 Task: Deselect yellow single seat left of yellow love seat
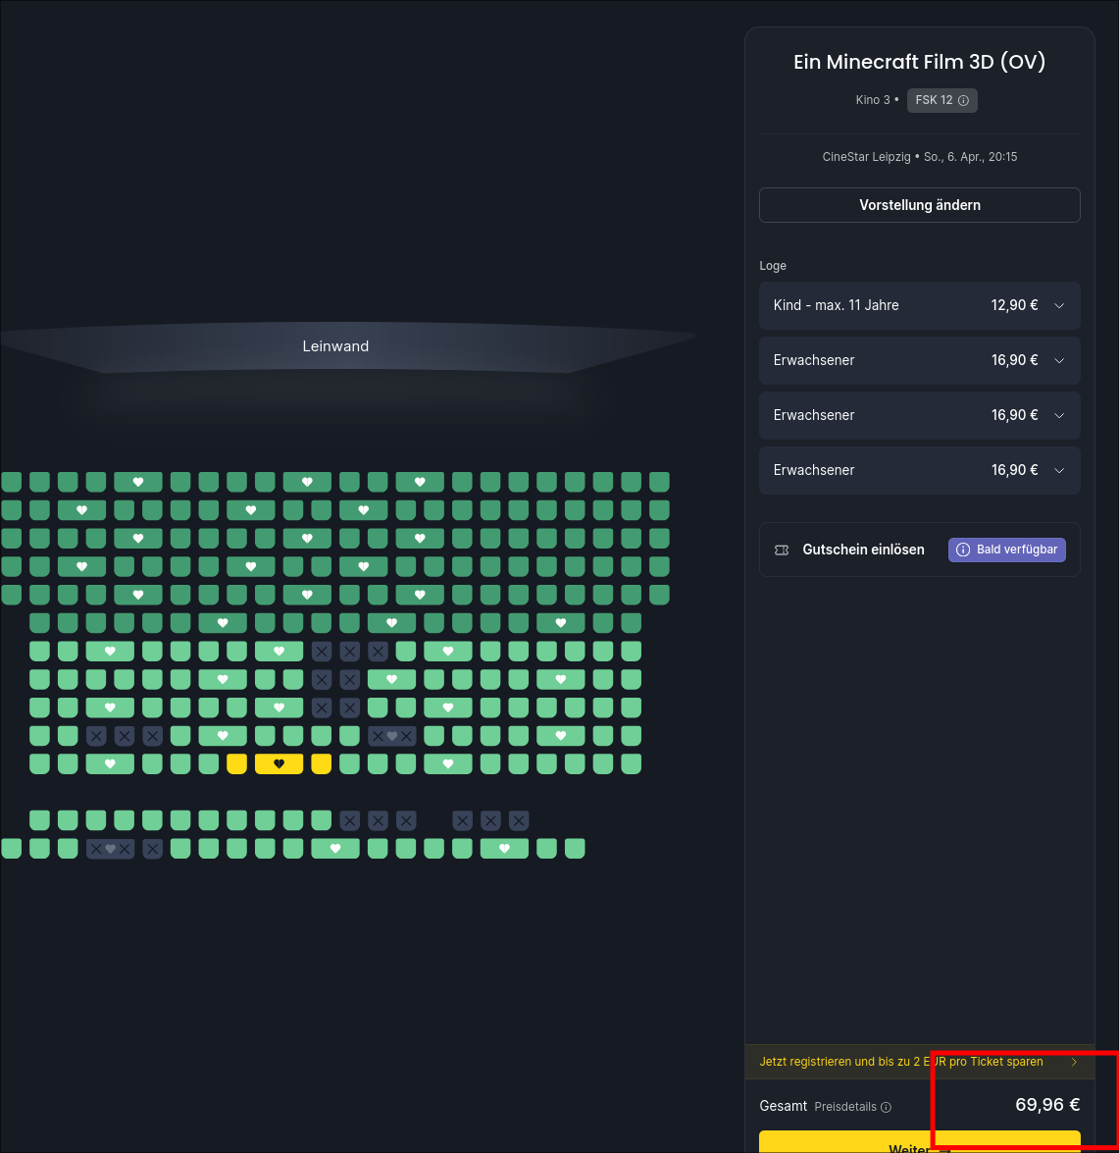236,764
